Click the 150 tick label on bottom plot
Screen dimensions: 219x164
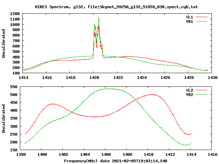coord(14,150)
